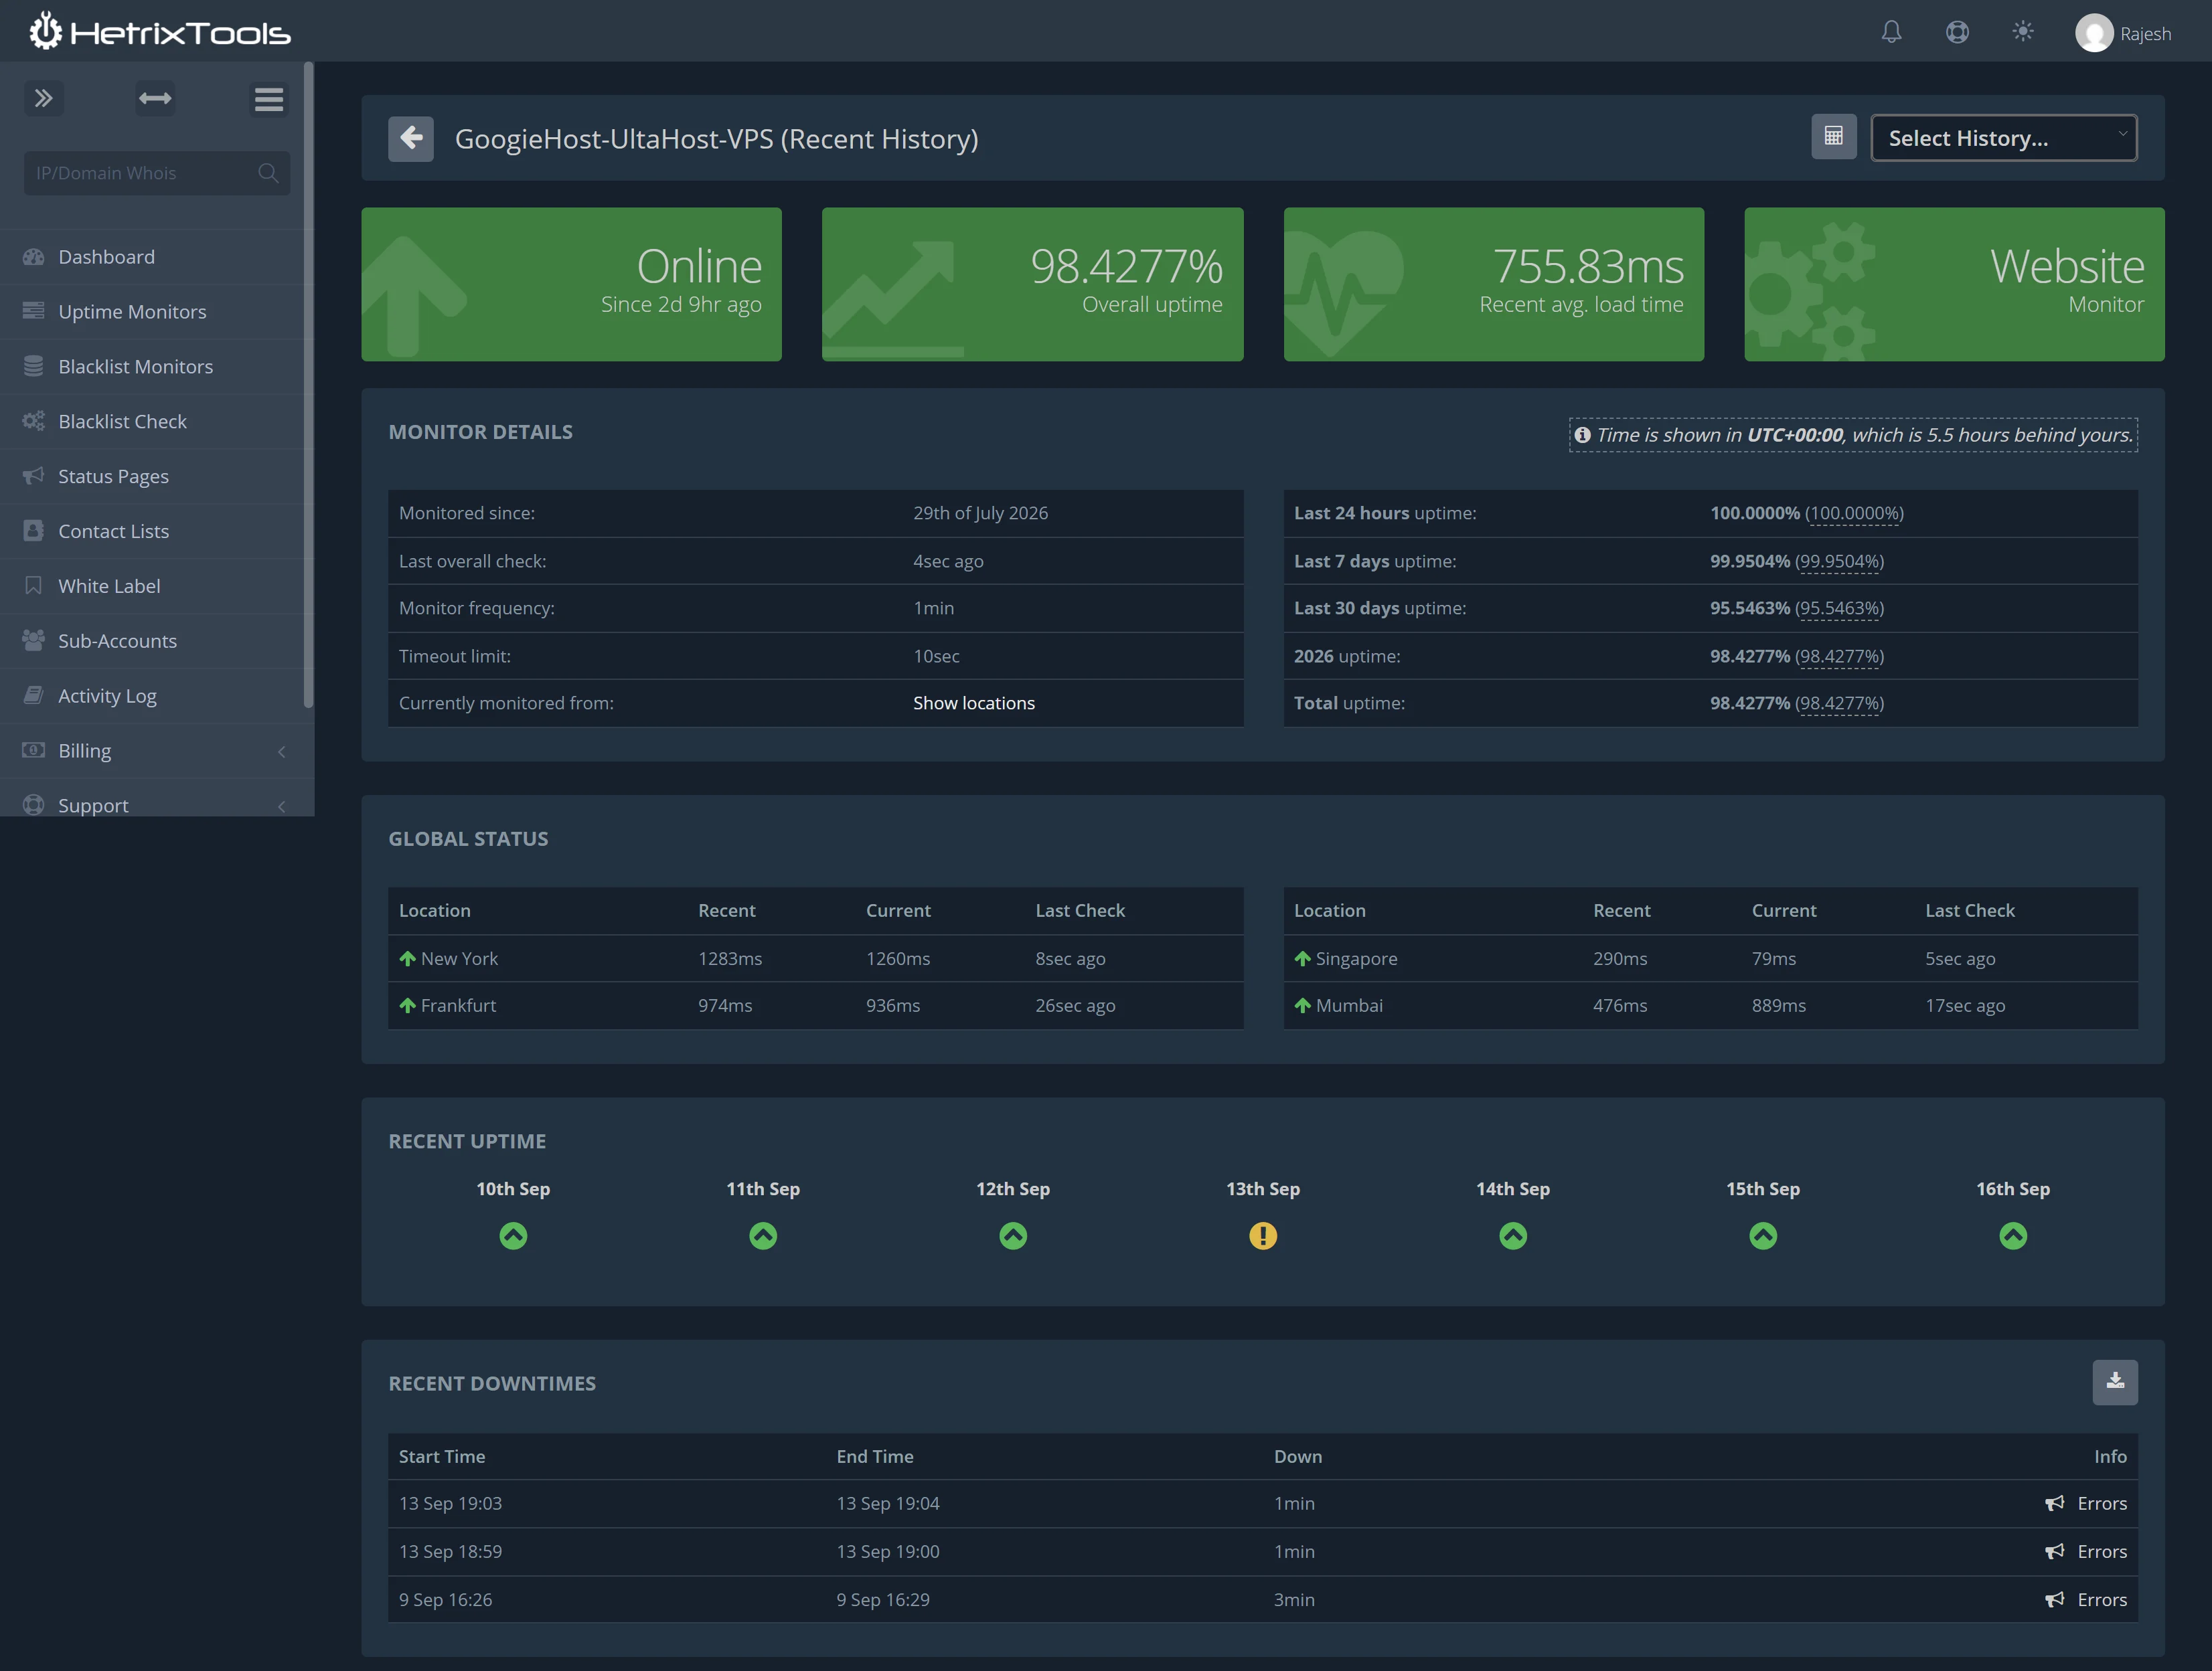
Task: Toggle sidebar width arrows icon
Action: (155, 98)
